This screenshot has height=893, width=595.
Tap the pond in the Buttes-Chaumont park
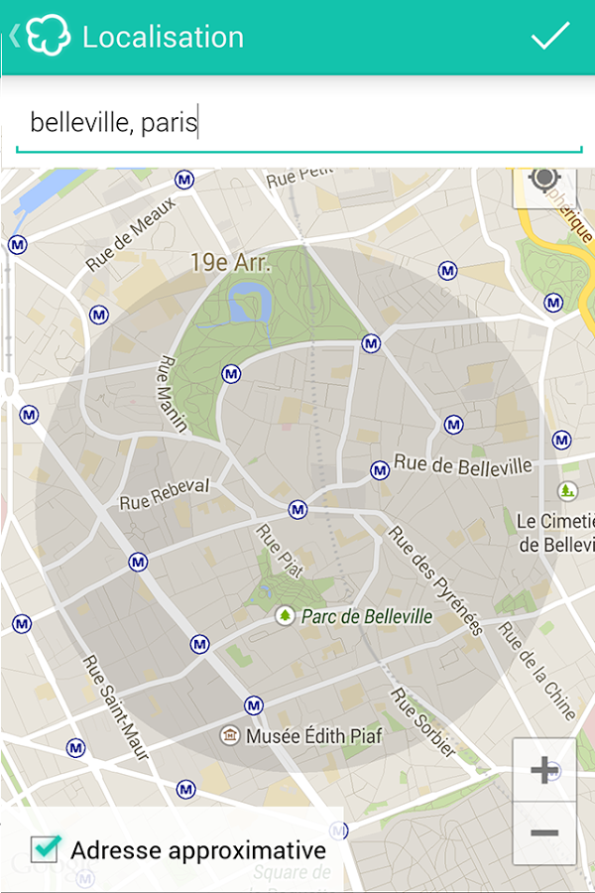[249, 303]
